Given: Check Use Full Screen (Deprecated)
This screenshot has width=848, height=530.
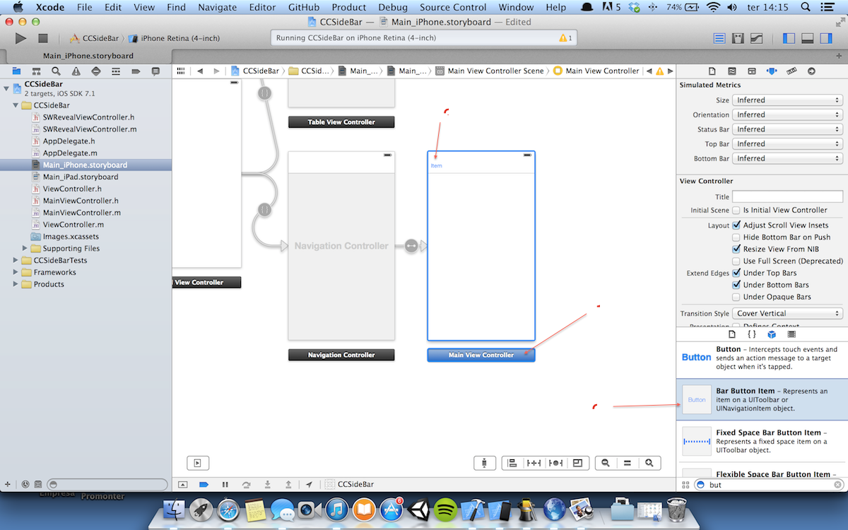Looking at the screenshot, I should coord(736,261).
